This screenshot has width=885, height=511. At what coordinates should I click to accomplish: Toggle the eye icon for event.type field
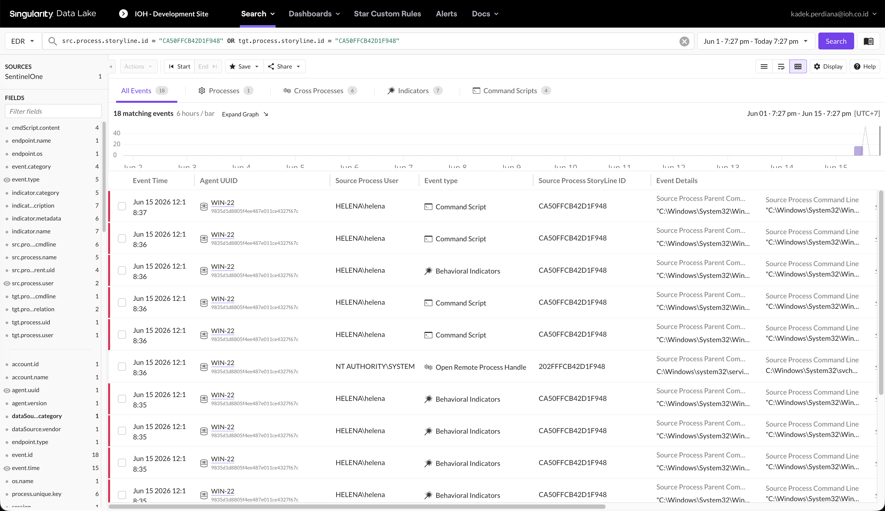7,180
